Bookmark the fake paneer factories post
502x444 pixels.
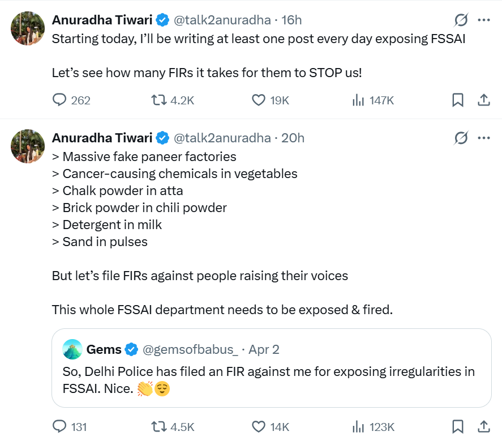(x=458, y=426)
